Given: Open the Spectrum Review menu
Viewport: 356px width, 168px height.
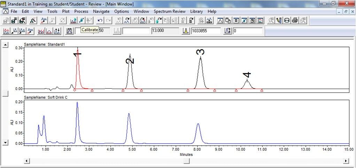Looking at the screenshot, I should [x=170, y=11].
